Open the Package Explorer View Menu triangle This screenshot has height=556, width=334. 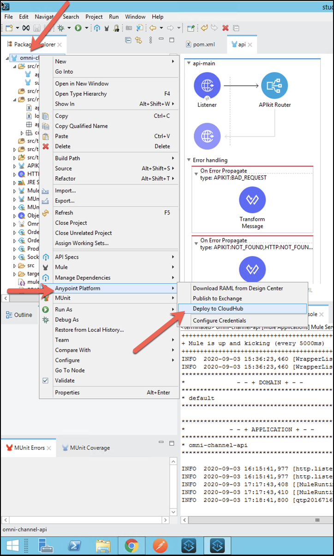(x=150, y=40)
